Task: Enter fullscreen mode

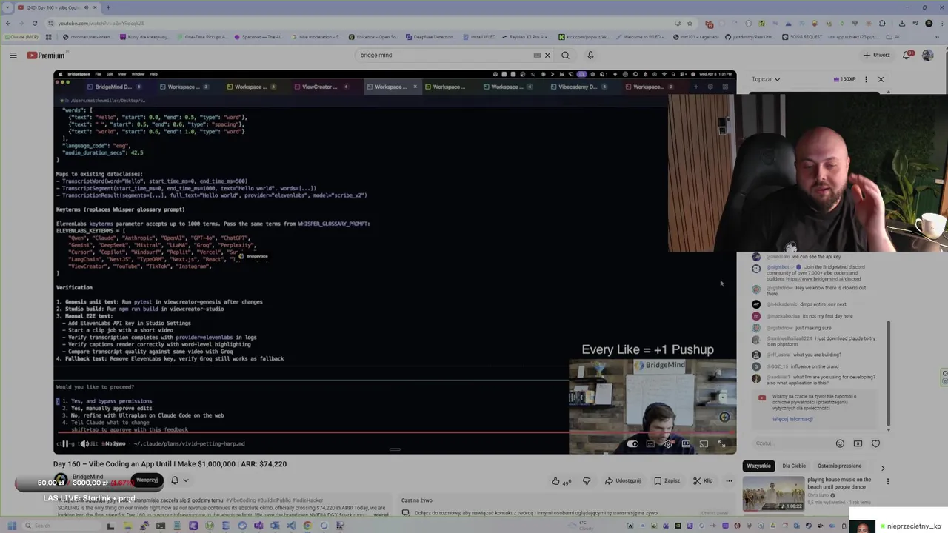Action: click(721, 444)
